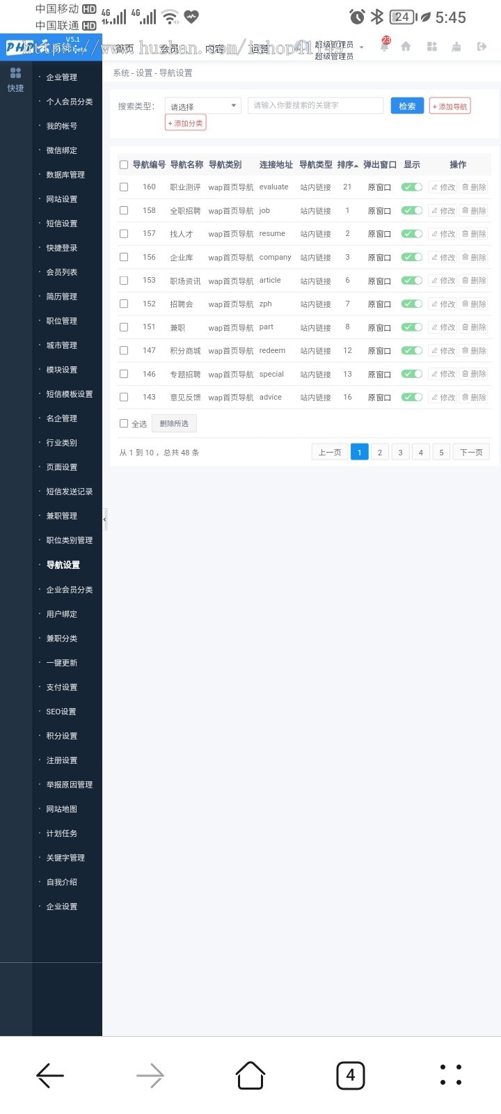Click the 上一页 pagination button
501x1114 pixels.
click(x=330, y=453)
